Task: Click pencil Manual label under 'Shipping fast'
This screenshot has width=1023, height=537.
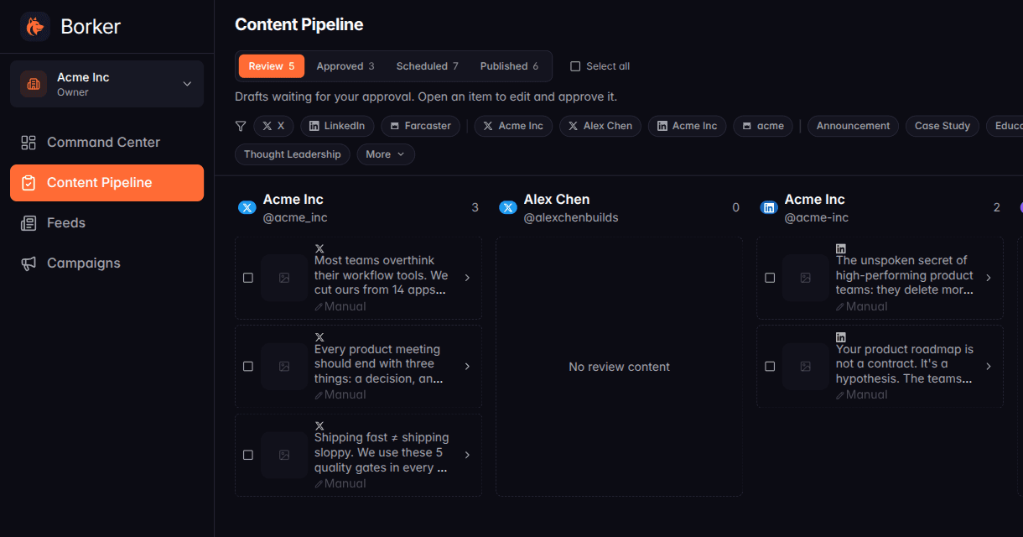Action: [340, 483]
